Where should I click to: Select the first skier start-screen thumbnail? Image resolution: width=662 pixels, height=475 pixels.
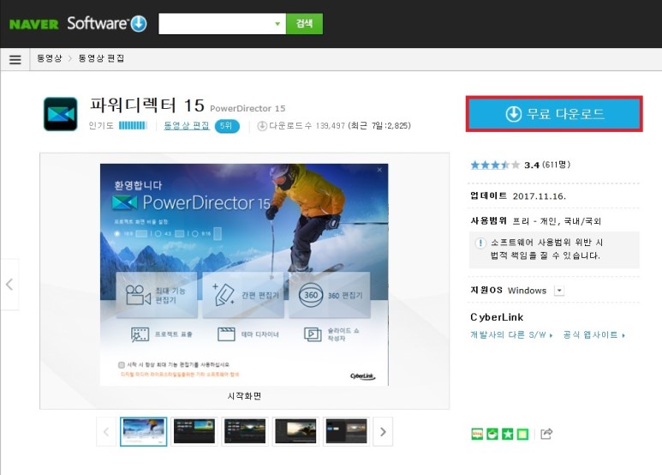click(x=144, y=431)
